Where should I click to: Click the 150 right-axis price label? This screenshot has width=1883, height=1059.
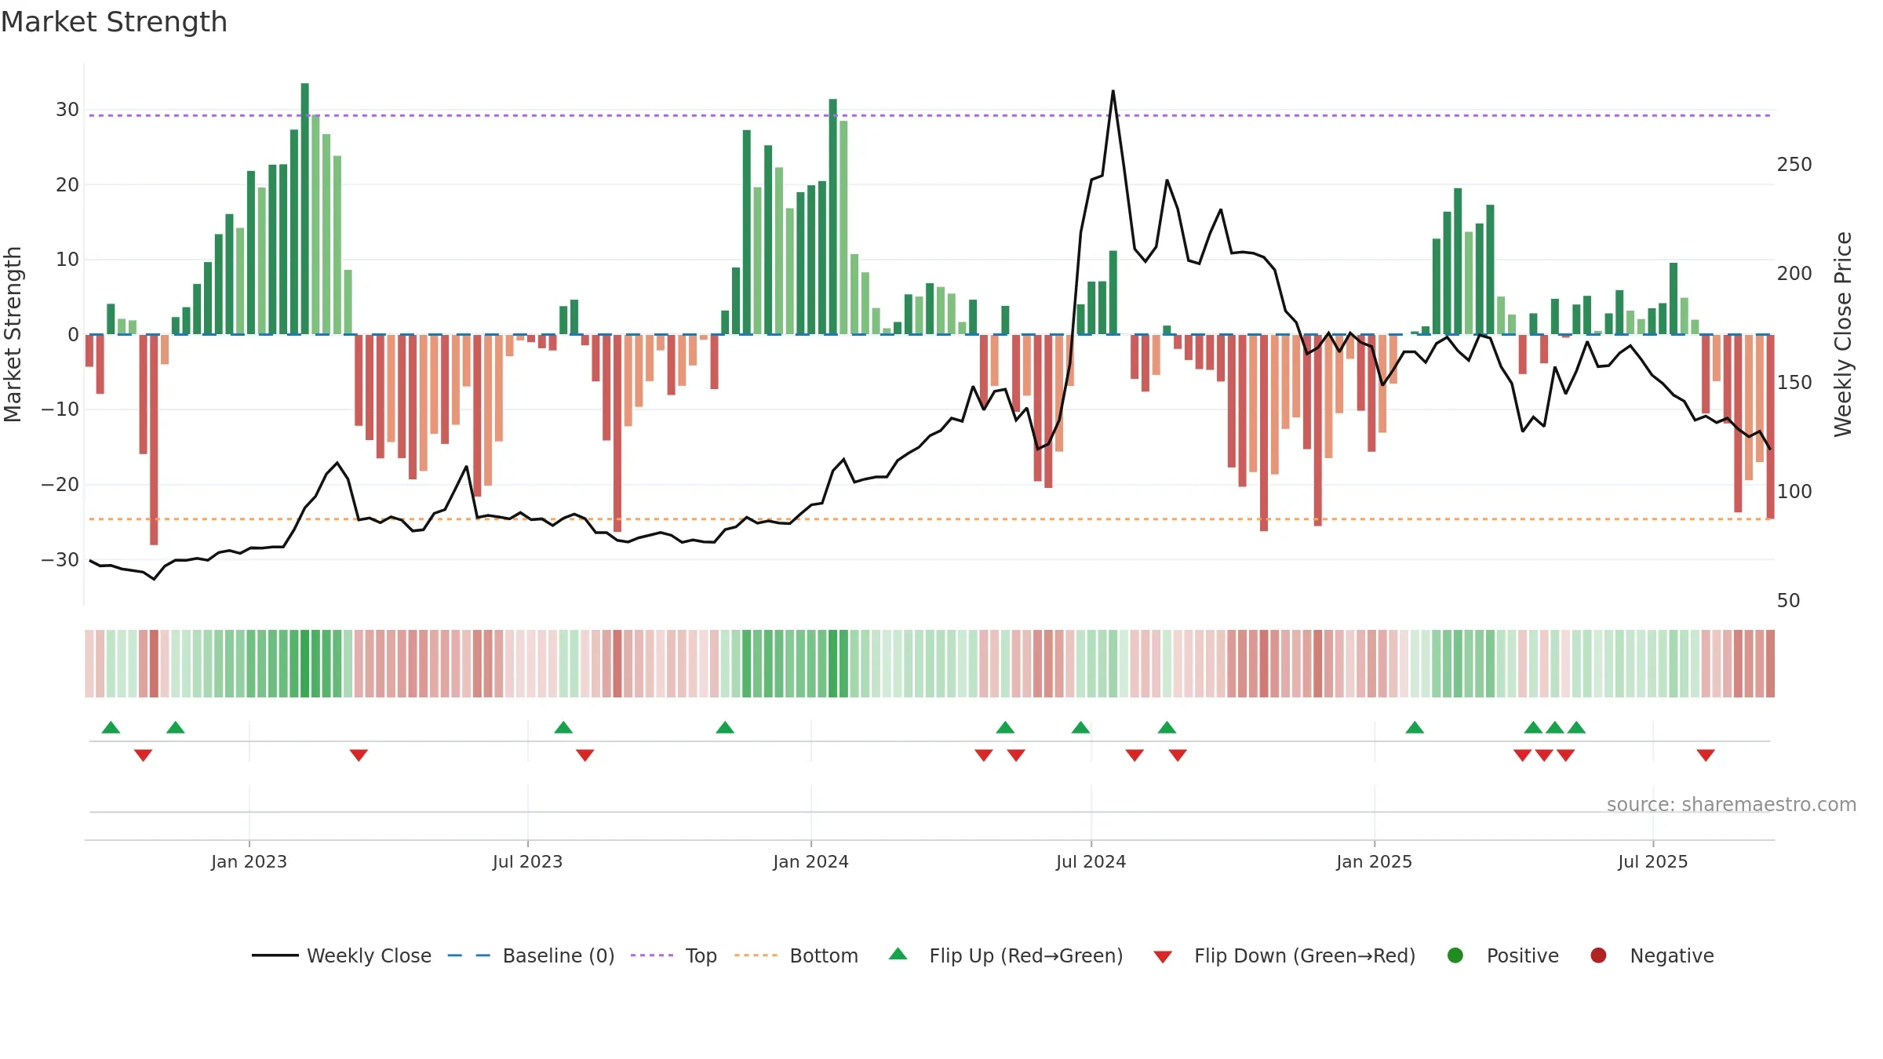[1794, 383]
